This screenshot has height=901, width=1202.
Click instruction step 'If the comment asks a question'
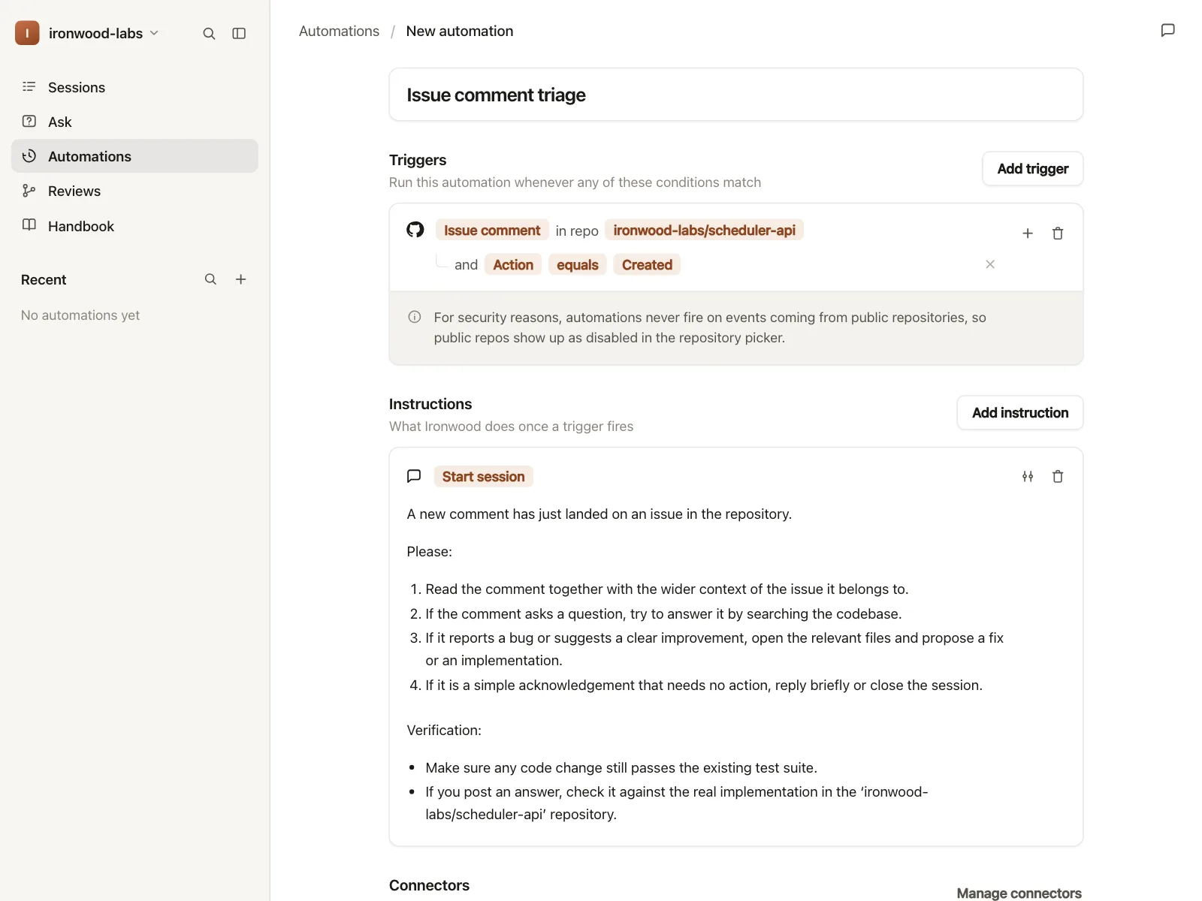pyautogui.click(x=663, y=613)
